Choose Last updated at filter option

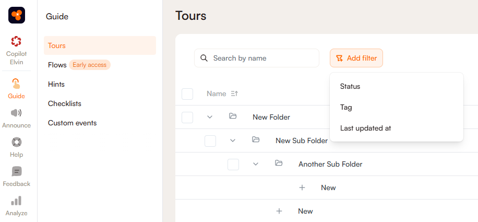click(366, 128)
